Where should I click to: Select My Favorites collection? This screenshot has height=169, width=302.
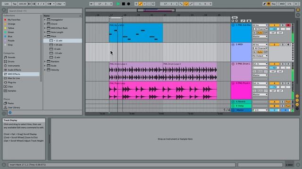(x=14, y=20)
